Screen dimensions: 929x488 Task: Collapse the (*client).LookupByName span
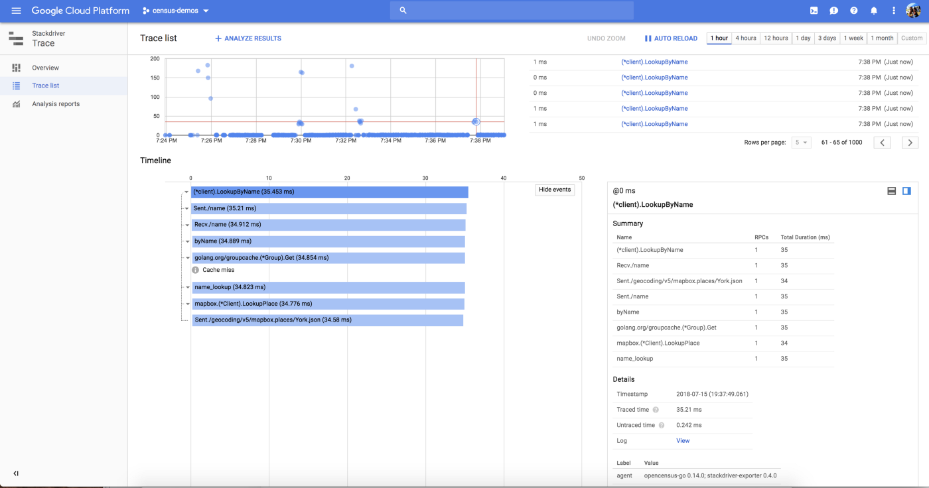[186, 192]
